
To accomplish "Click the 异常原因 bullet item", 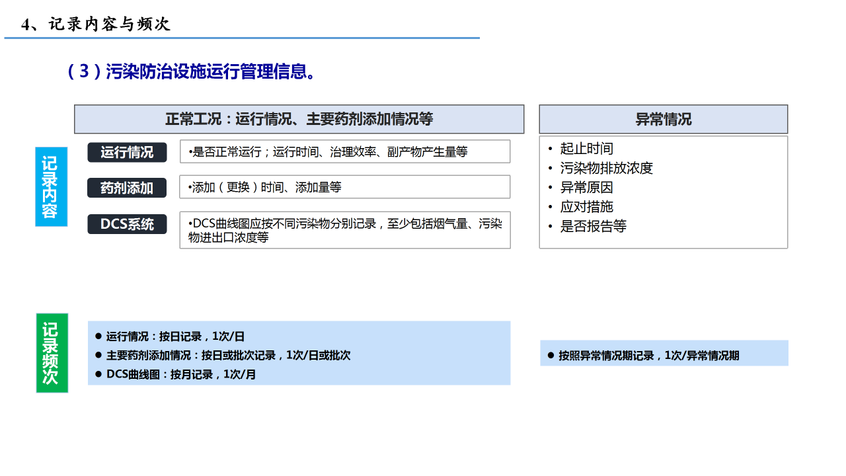I will pos(586,187).
